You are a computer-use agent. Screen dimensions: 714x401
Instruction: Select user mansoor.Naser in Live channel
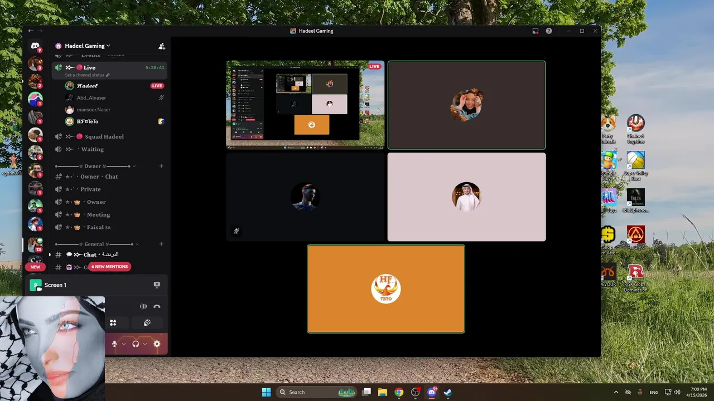114,110
